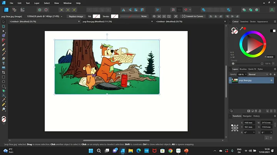Open the Layers panel options menu

point(275,69)
